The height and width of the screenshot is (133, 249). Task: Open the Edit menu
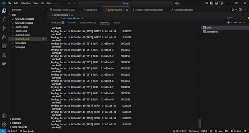[16, 3]
